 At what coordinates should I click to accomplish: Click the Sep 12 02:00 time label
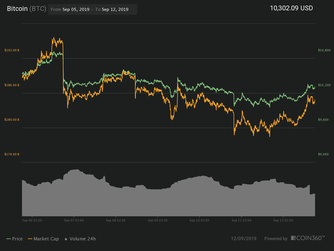click(283, 220)
